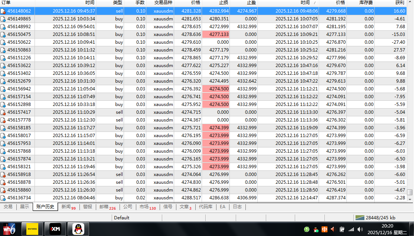Click the Chinese input method tray icon

[x=325, y=229]
